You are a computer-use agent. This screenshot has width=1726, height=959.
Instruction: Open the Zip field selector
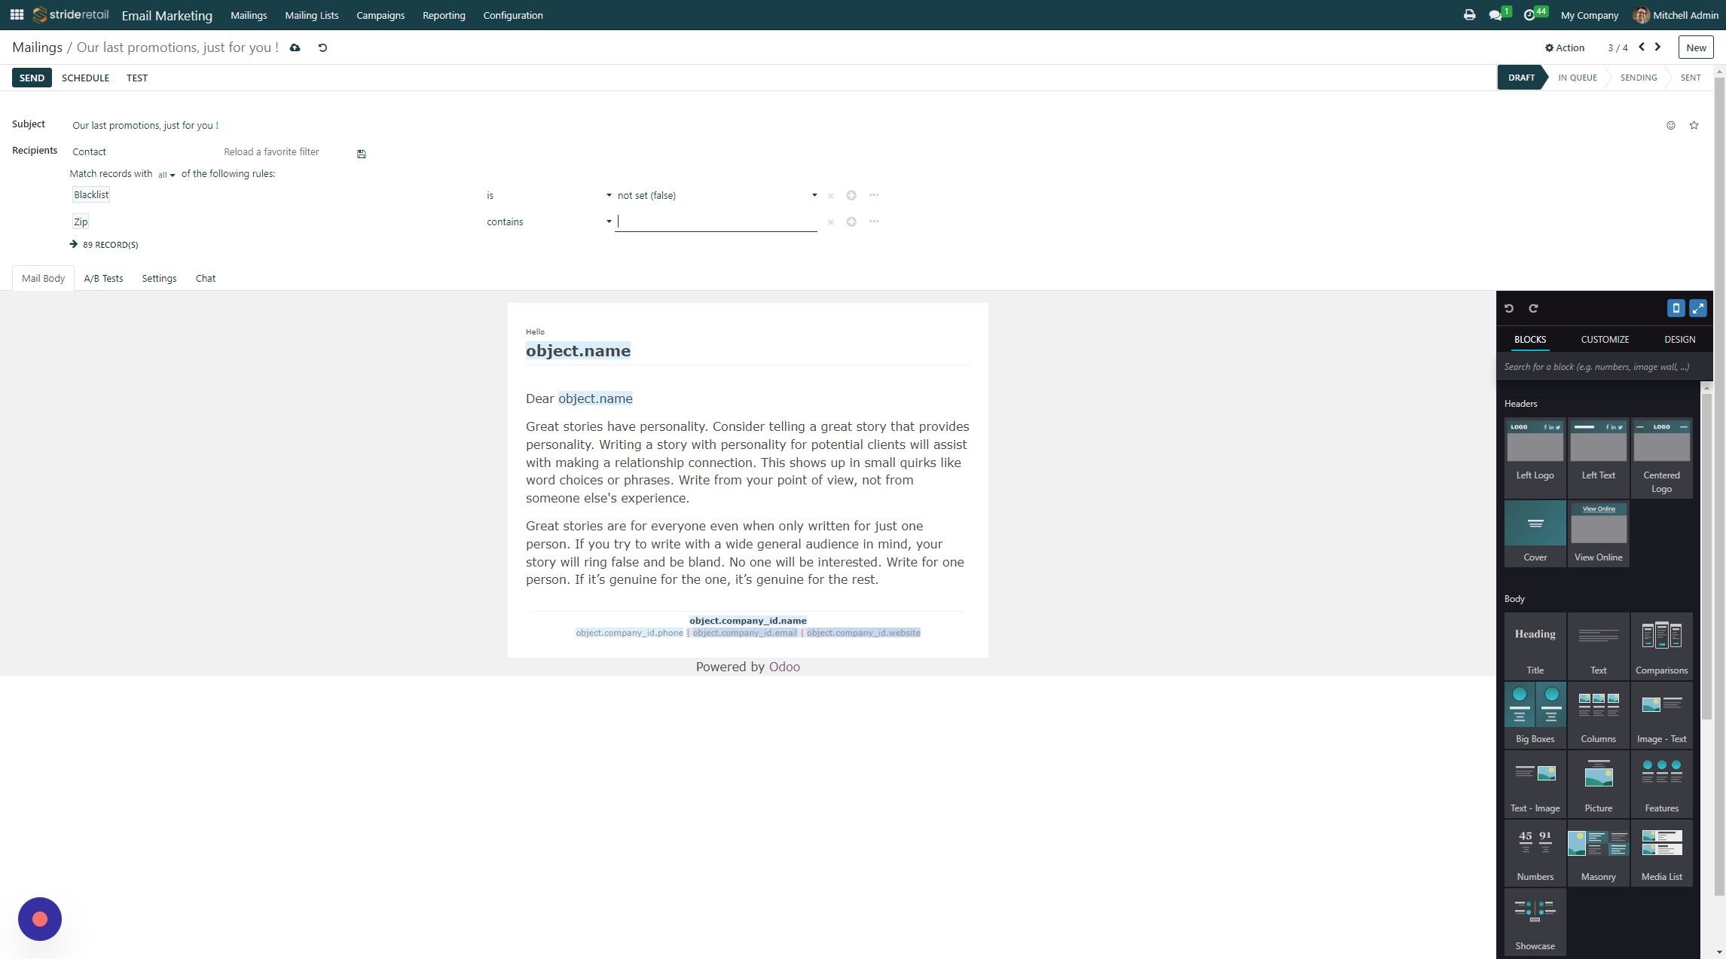click(81, 221)
